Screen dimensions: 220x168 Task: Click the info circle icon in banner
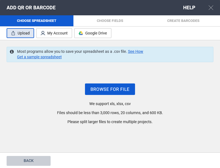(12, 51)
